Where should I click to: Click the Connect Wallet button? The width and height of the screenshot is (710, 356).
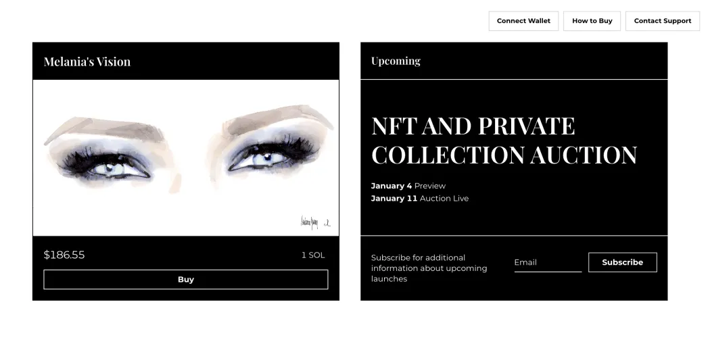click(523, 21)
